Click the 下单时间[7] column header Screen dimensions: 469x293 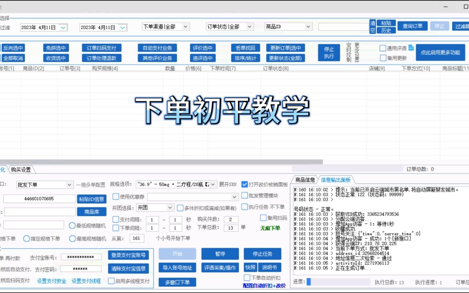pyautogui.click(x=223, y=68)
